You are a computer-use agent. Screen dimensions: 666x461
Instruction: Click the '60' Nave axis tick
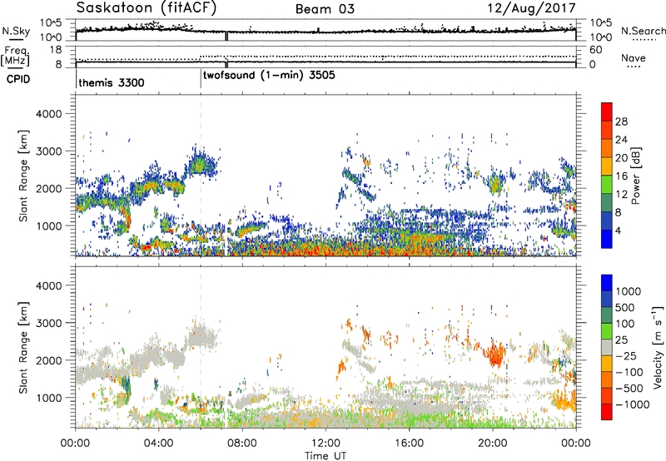595,50
